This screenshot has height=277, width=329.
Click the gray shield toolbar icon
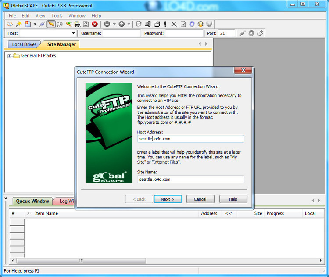[209, 24]
